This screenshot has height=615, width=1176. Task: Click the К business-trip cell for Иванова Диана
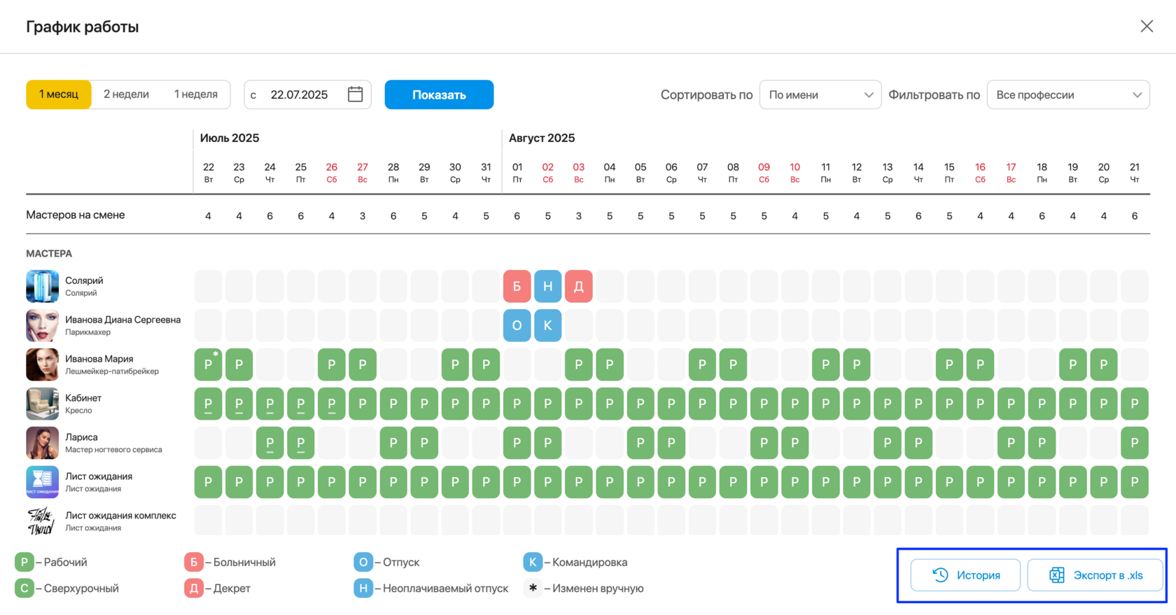click(x=547, y=325)
